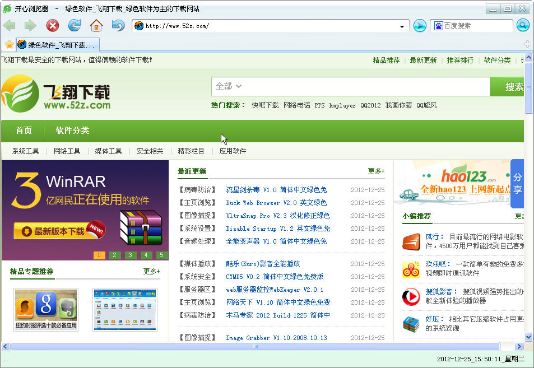Click the 风行 app icon
The image size is (534, 368).
(x=411, y=242)
